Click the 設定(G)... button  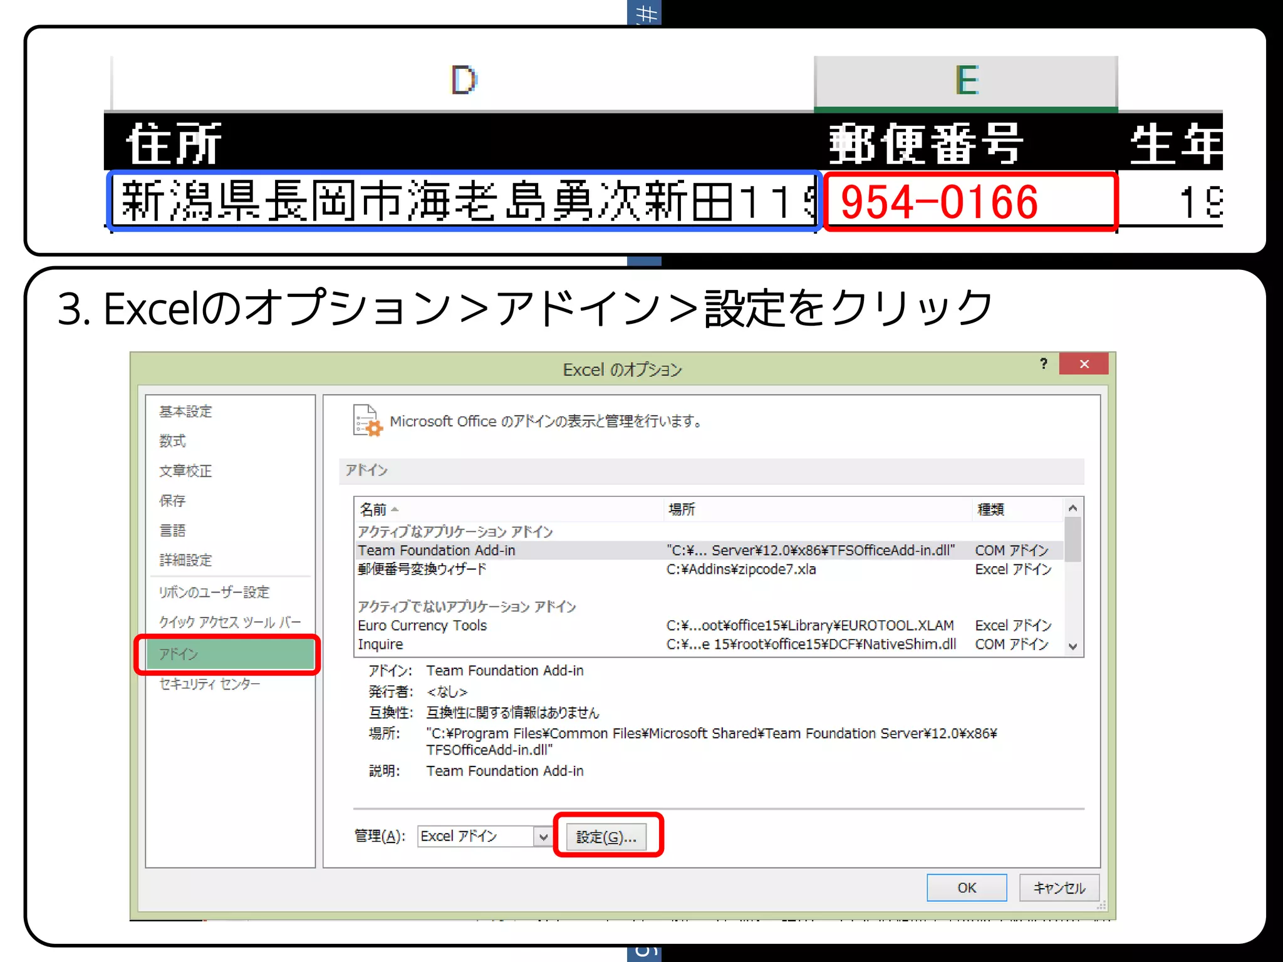point(606,837)
